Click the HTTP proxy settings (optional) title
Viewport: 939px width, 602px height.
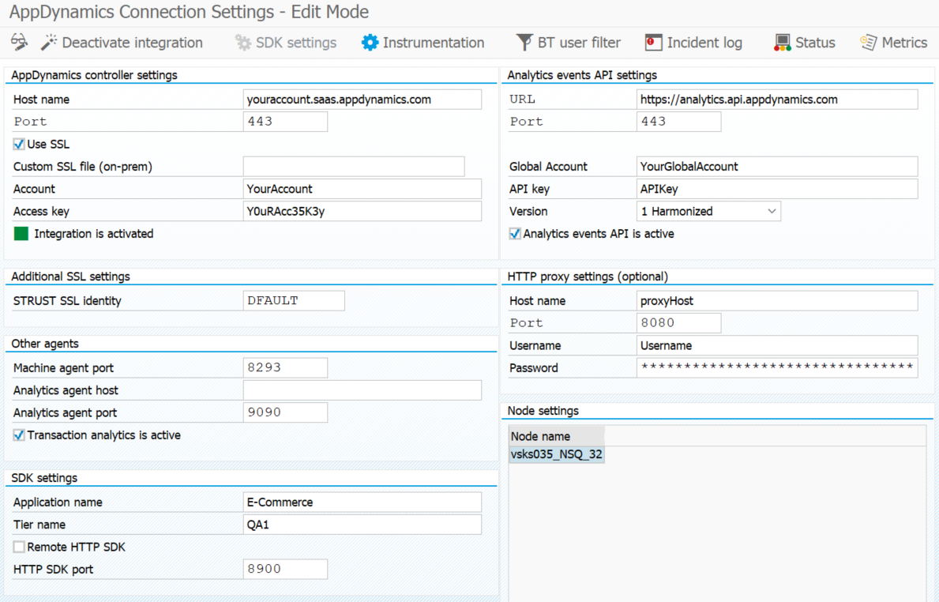(x=588, y=277)
